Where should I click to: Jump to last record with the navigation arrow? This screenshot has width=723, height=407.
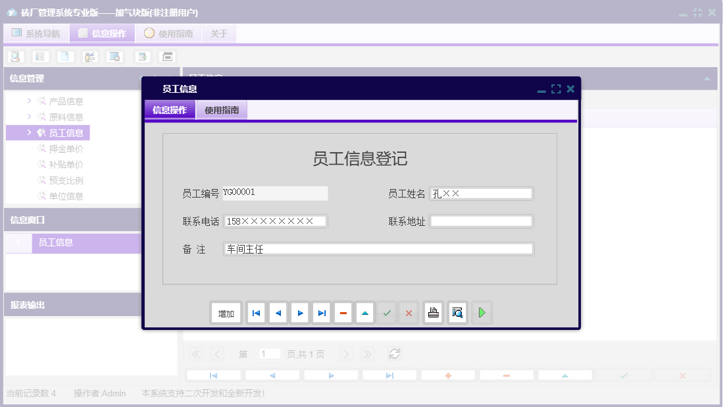[x=321, y=312]
